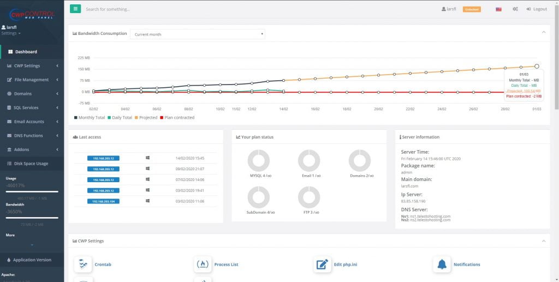The image size is (559, 282).
Task: Click the Domains 2/∞ donut chart
Action: 360,160
